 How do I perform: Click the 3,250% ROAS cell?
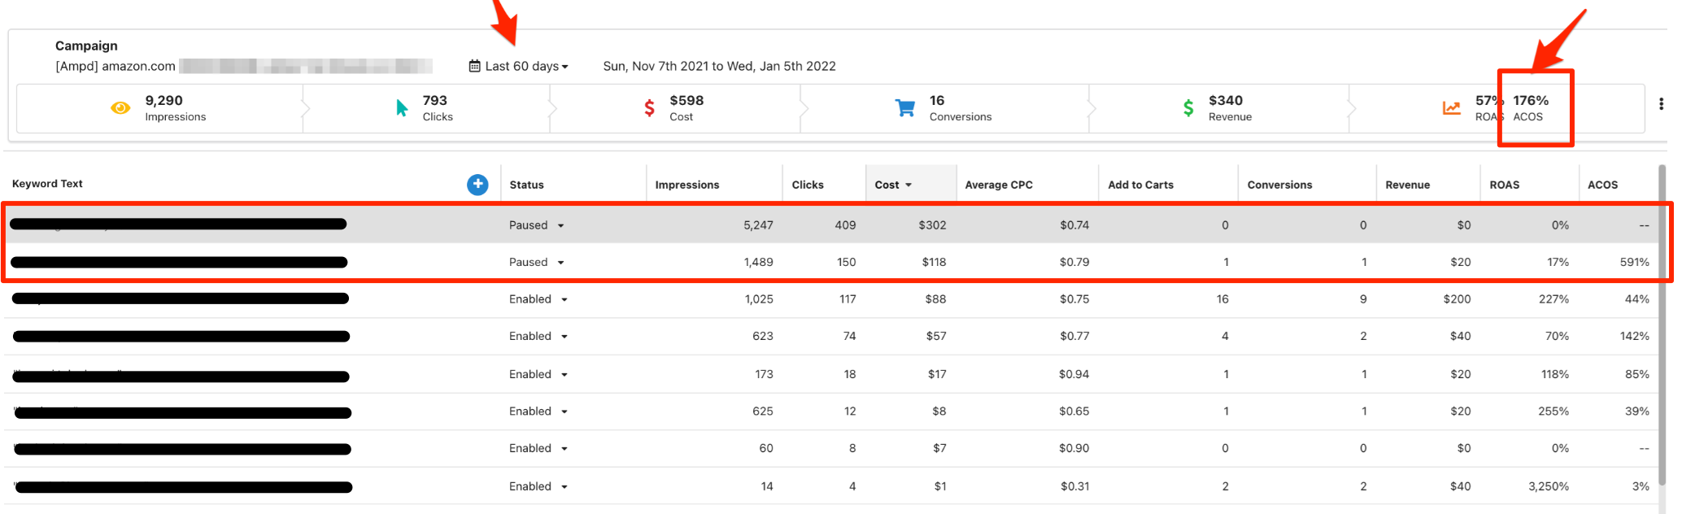(1549, 486)
